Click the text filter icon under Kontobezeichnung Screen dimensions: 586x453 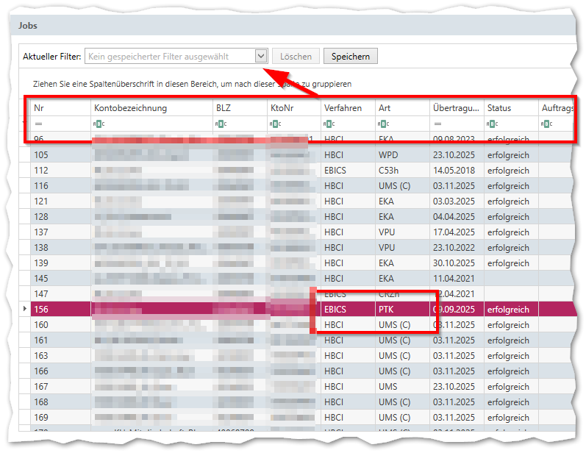pos(99,124)
